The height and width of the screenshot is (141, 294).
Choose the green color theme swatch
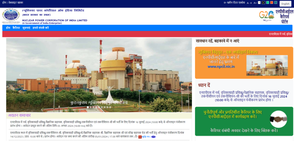(x=267, y=2)
